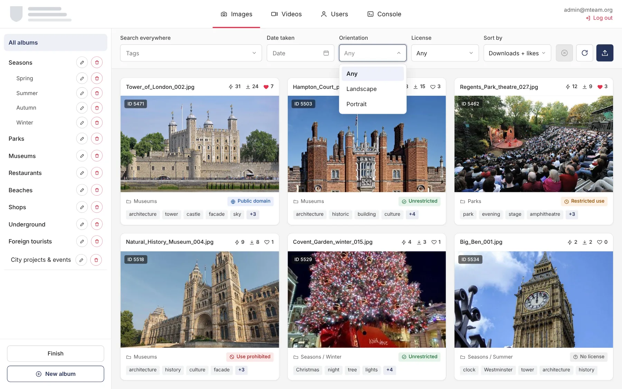
Task: Open the Users tab
Action: pyautogui.click(x=334, y=14)
